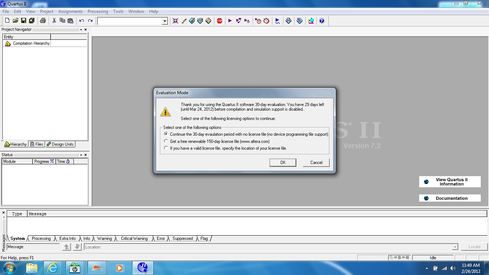
Task: Collapse the Project Navigator panel arrow
Action: pyautogui.click(x=81, y=30)
